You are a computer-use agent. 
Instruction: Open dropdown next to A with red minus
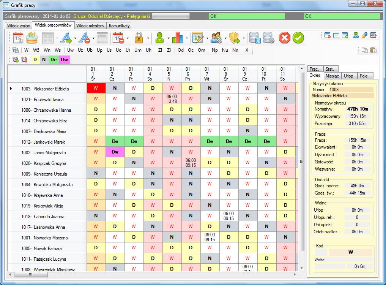[x=93, y=38]
